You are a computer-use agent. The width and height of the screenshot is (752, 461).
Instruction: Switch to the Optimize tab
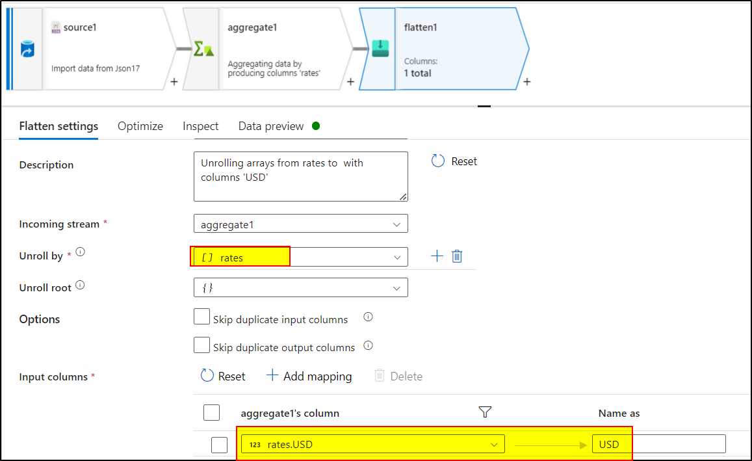[x=140, y=126]
